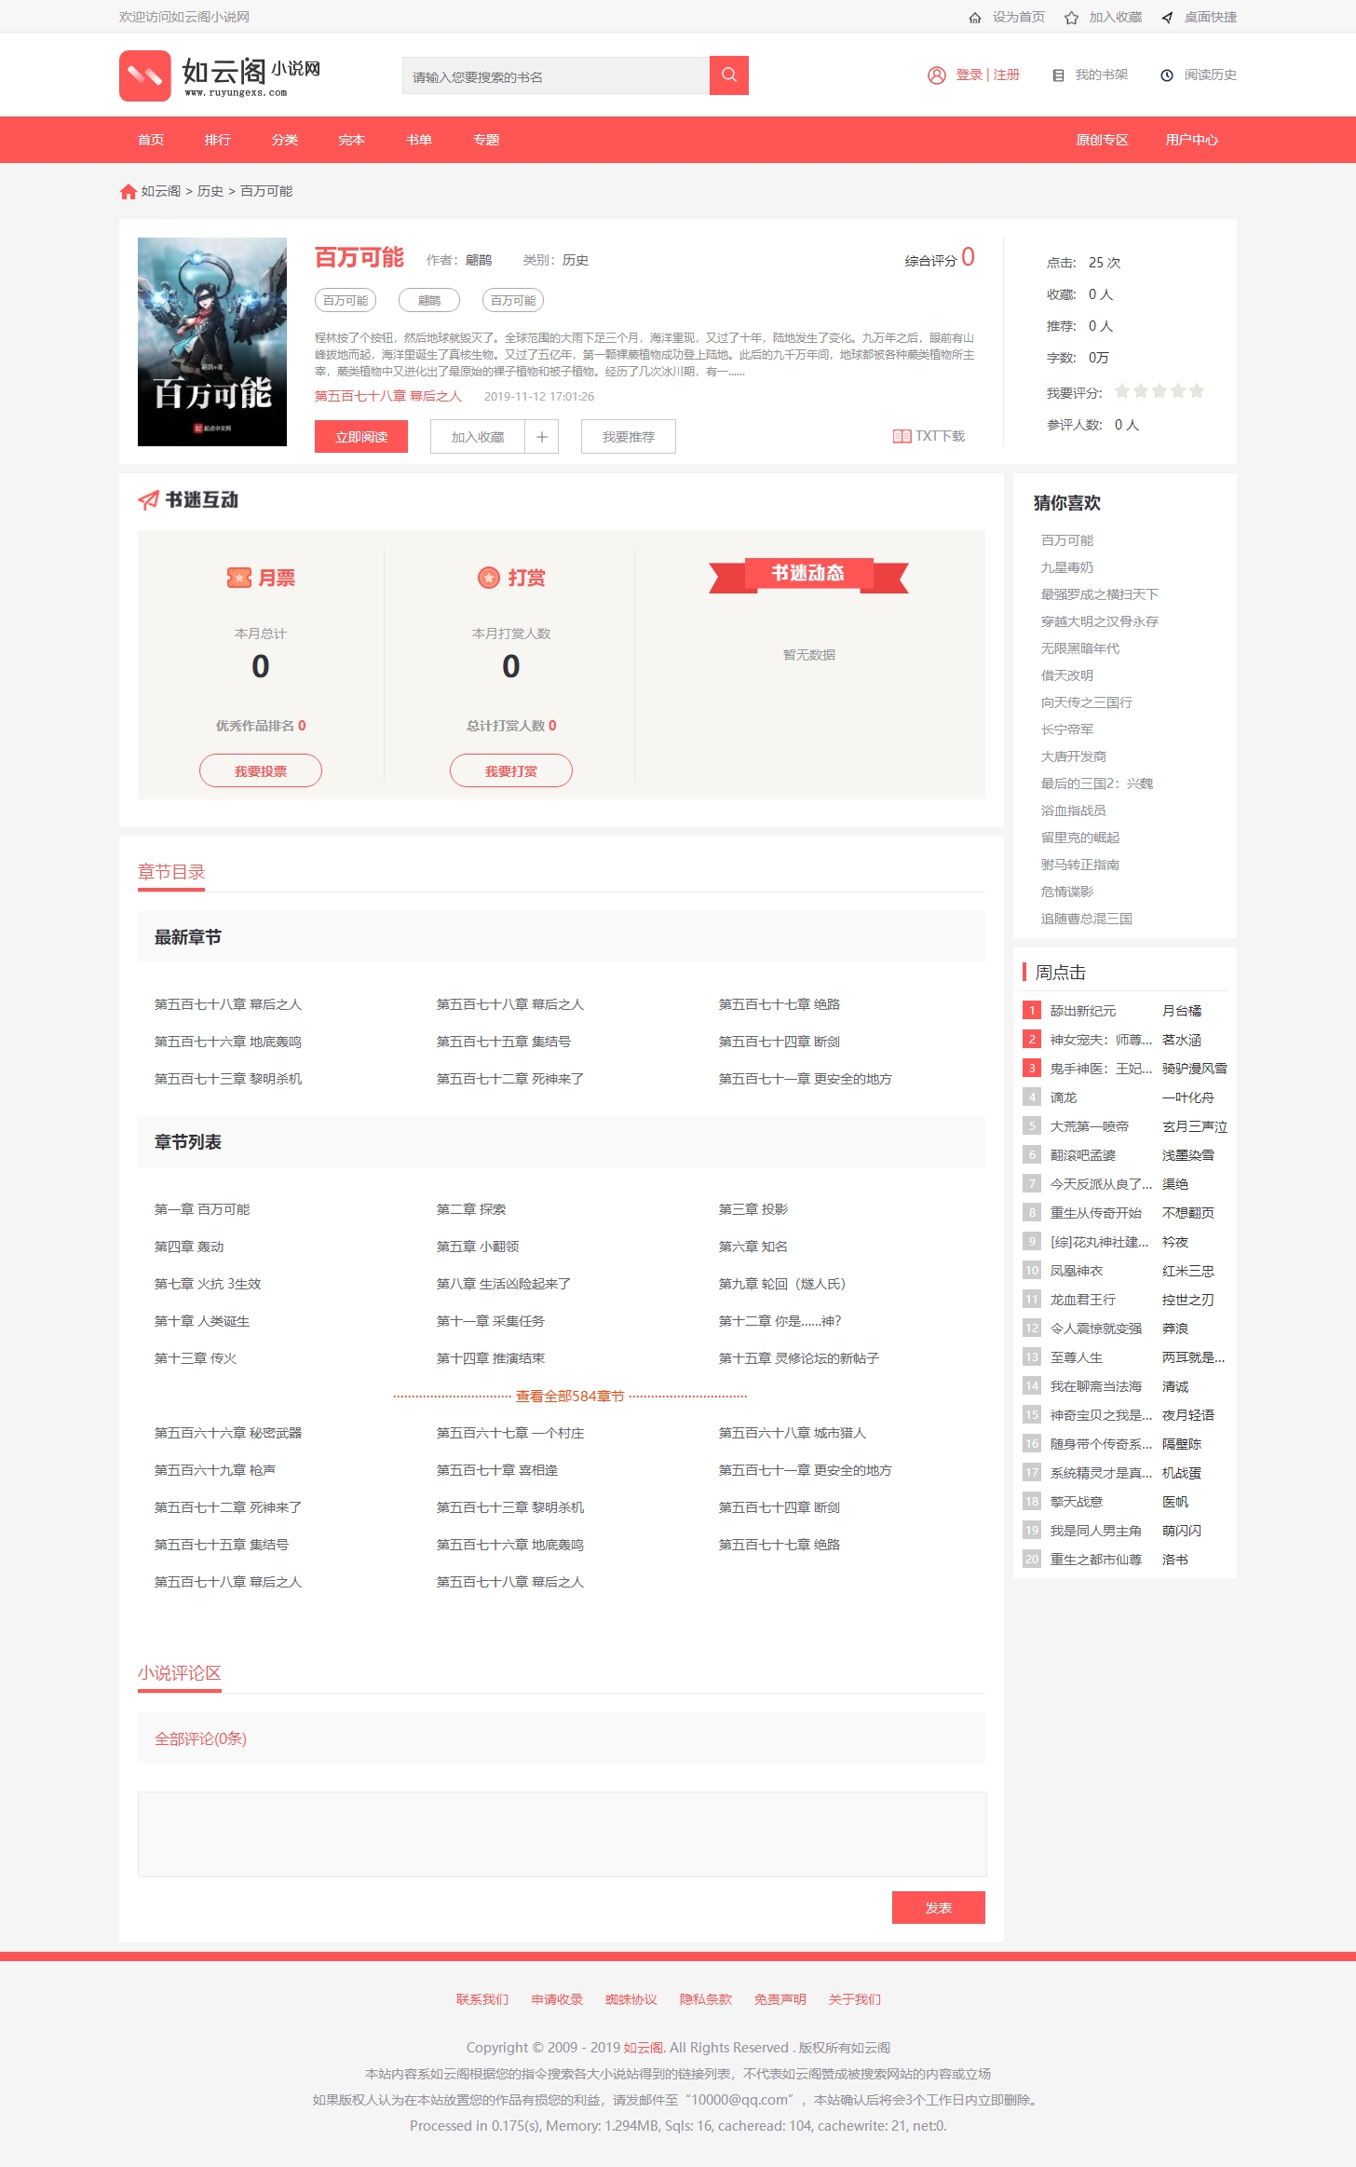Viewport: 1356px width, 2167px height.
Task: Open 留里克的崛起 in 猜你喜欢 list
Action: pos(1080,838)
